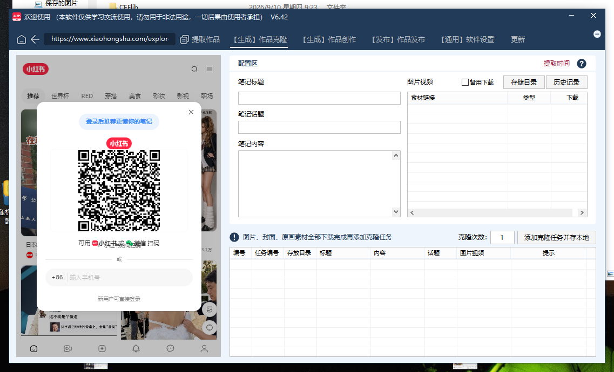This screenshot has height=372, width=614.
Task: Switch to 【生成】作品创作 tab
Action: [329, 39]
